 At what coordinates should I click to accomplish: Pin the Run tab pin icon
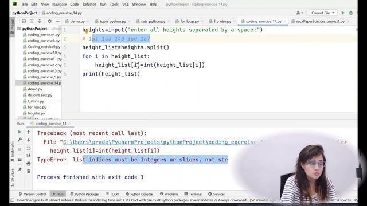[19, 169]
